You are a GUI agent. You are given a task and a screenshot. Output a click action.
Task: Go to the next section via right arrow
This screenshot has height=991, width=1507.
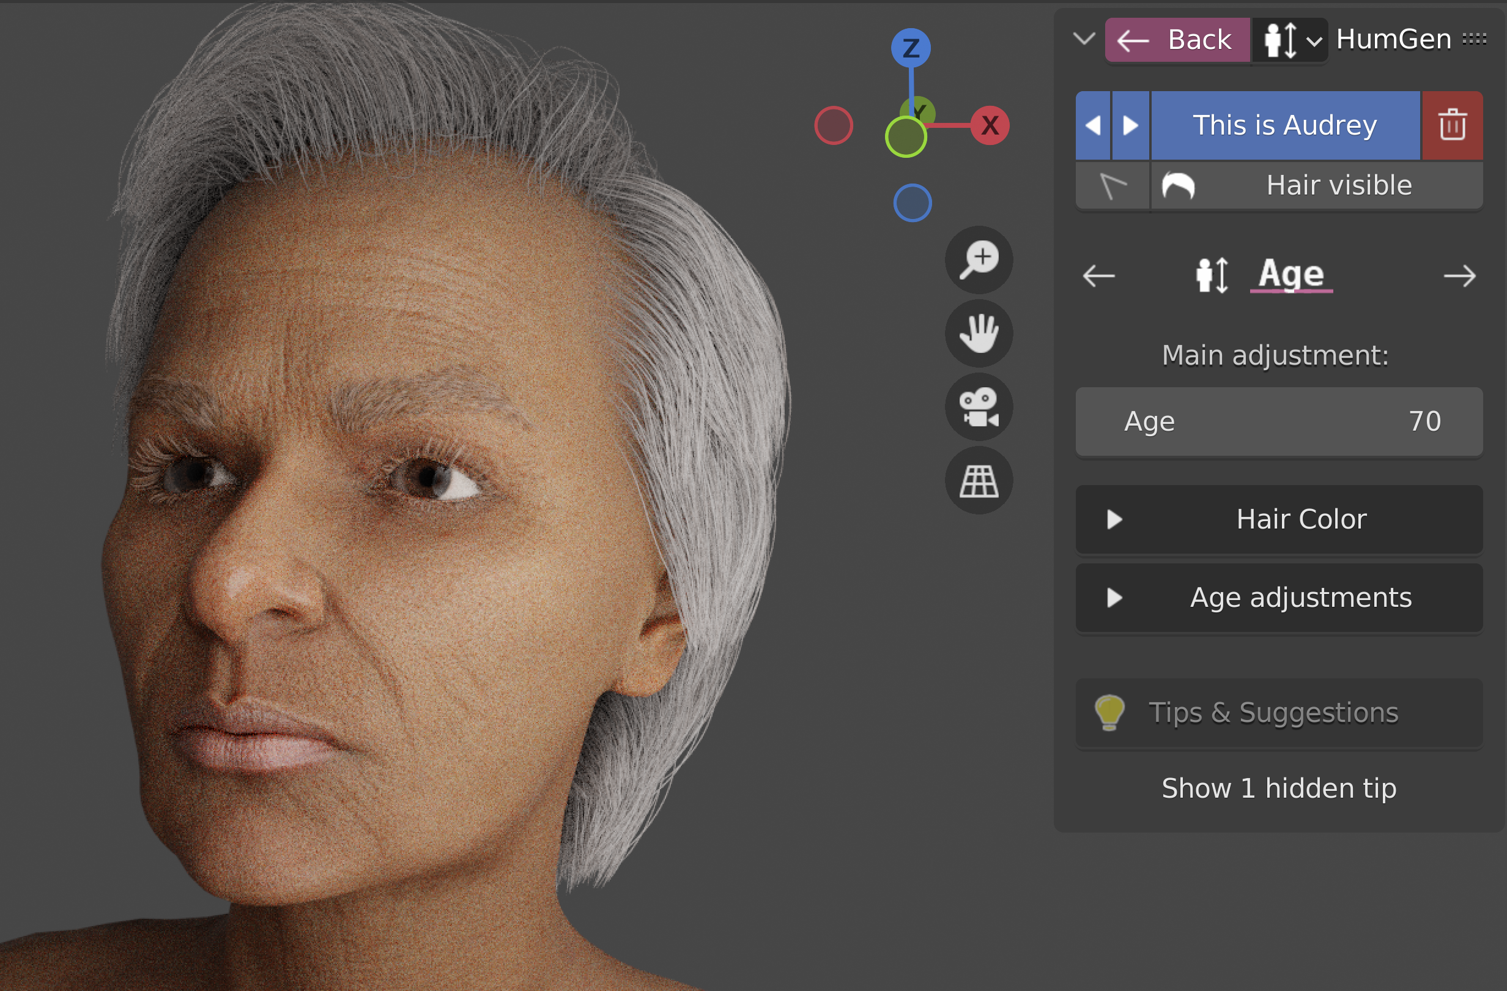(1459, 276)
